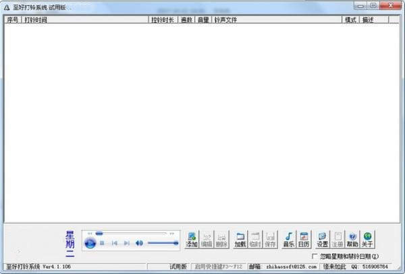Open the 日历 (Calendar) tool

[x=304, y=239]
